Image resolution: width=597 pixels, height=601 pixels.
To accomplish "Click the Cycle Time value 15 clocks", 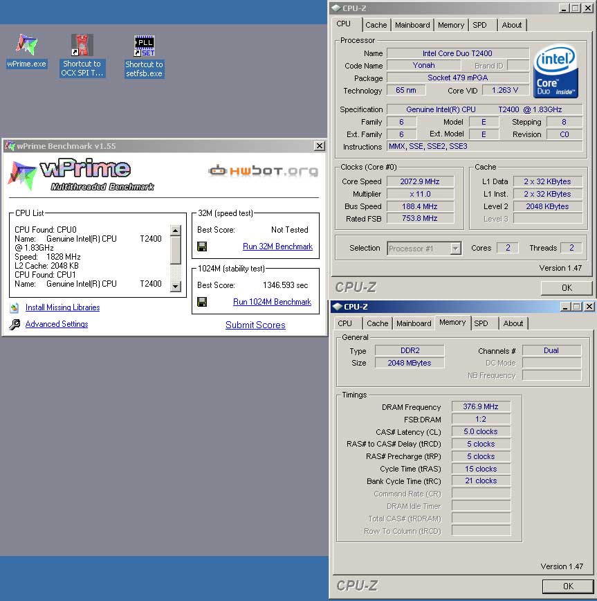I will (481, 469).
